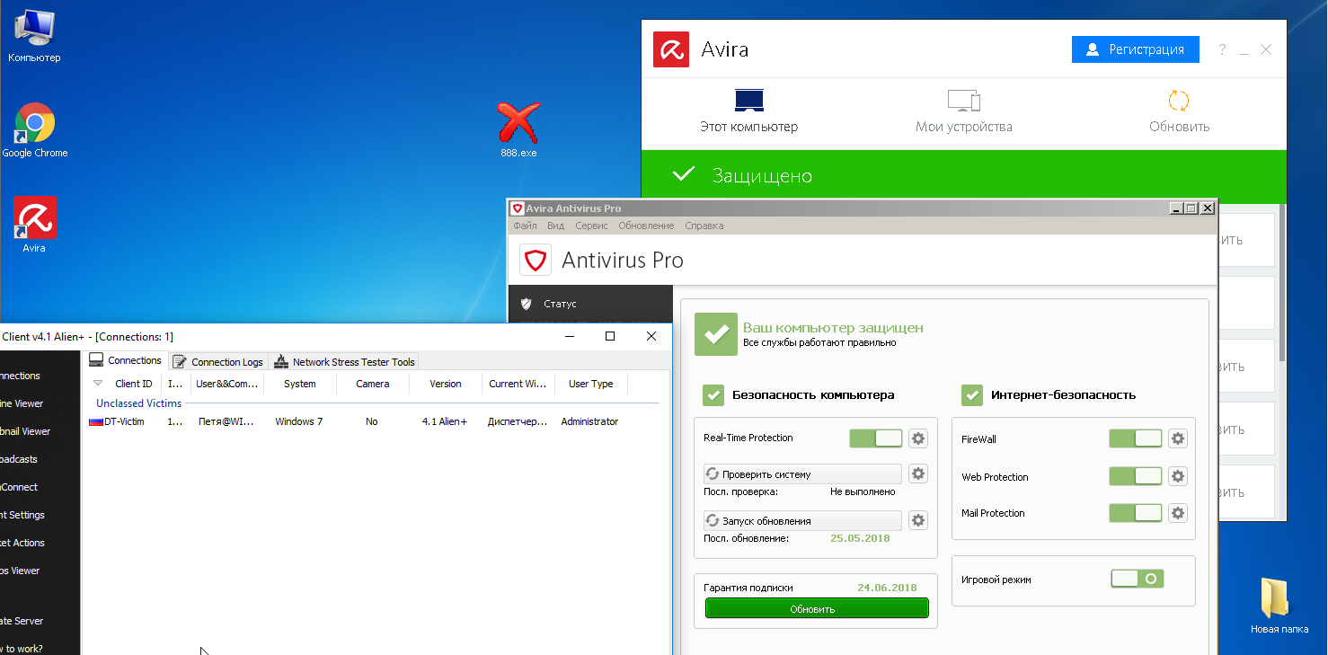Select the Мои устройства tab in Avira

click(963, 111)
